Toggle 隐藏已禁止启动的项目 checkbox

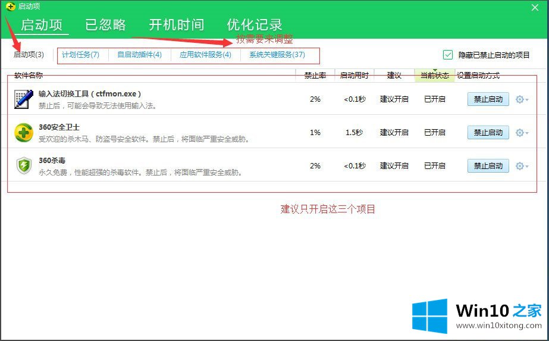click(x=448, y=55)
